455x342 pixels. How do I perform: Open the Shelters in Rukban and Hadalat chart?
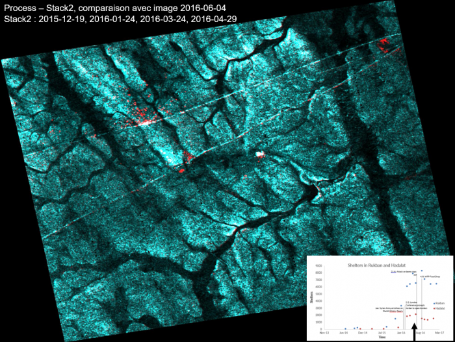(x=380, y=297)
